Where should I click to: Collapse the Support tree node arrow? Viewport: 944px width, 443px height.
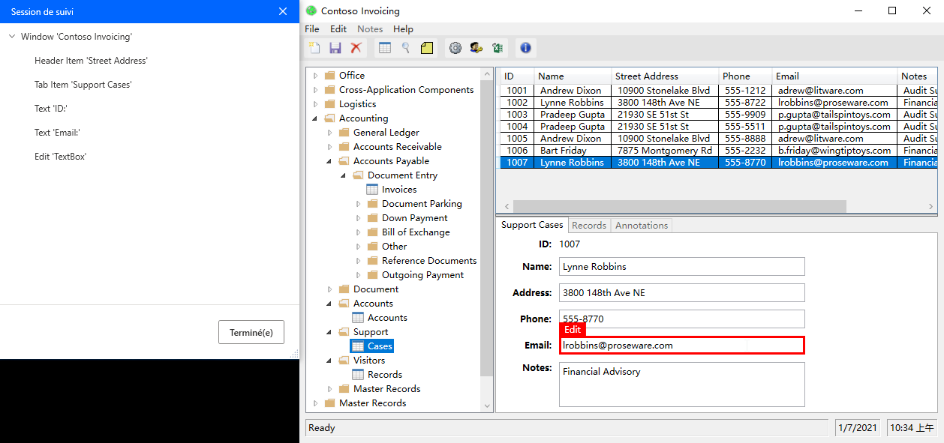click(329, 332)
